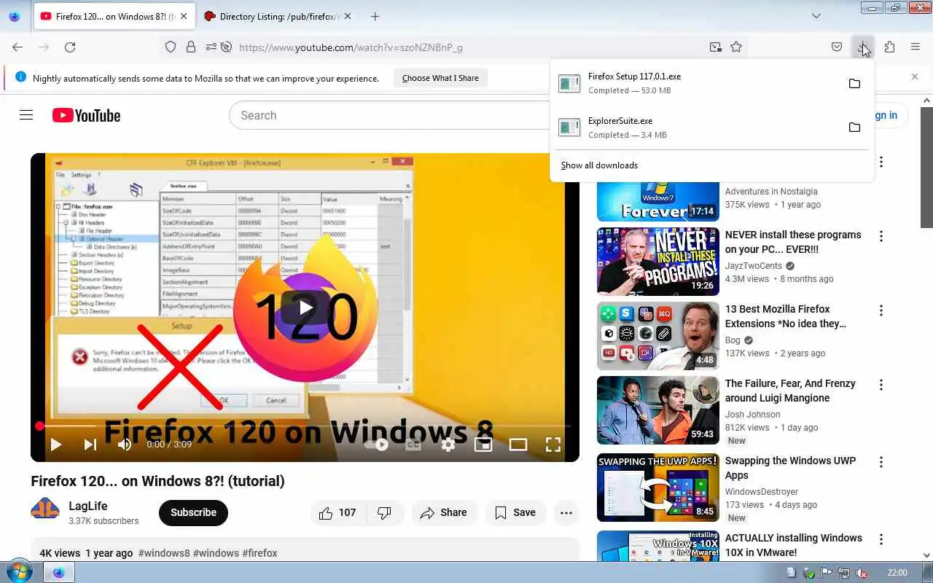Click the taskbar clock showing 22:00

(x=897, y=573)
